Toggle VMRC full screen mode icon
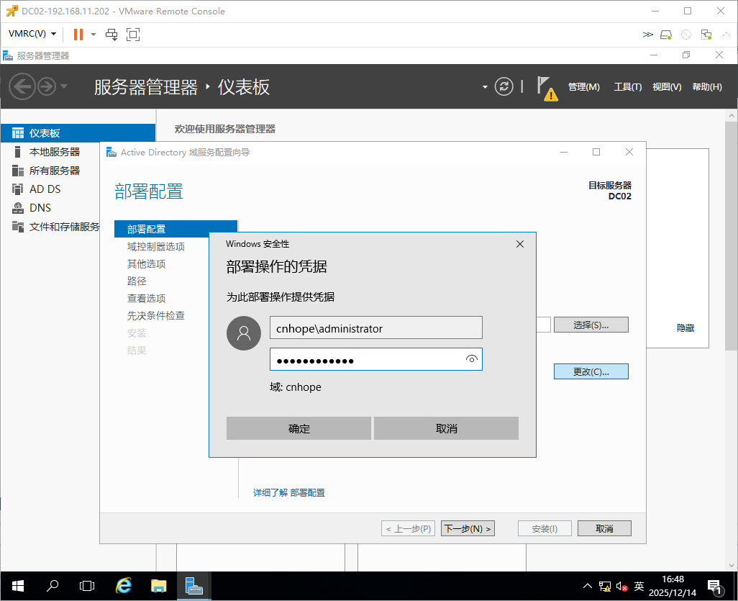Image resolution: width=738 pixels, height=601 pixels. coord(133,35)
